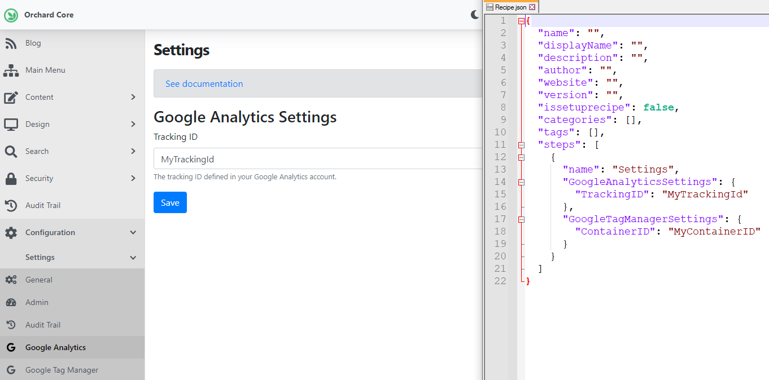The image size is (769, 380).
Task: Click line number 22 in editor margin
Action: pyautogui.click(x=500, y=281)
